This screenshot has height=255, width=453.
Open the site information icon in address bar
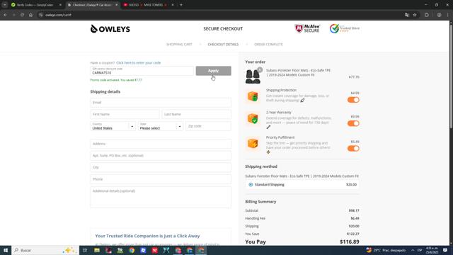41,15
